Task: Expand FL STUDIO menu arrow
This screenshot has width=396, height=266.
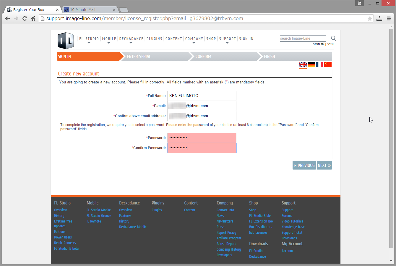Action: [89, 43]
